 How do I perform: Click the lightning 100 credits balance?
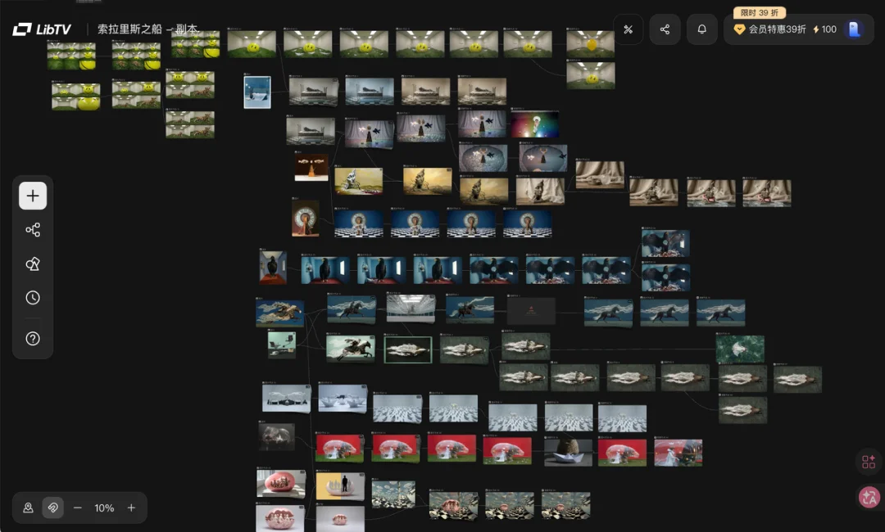[824, 29]
